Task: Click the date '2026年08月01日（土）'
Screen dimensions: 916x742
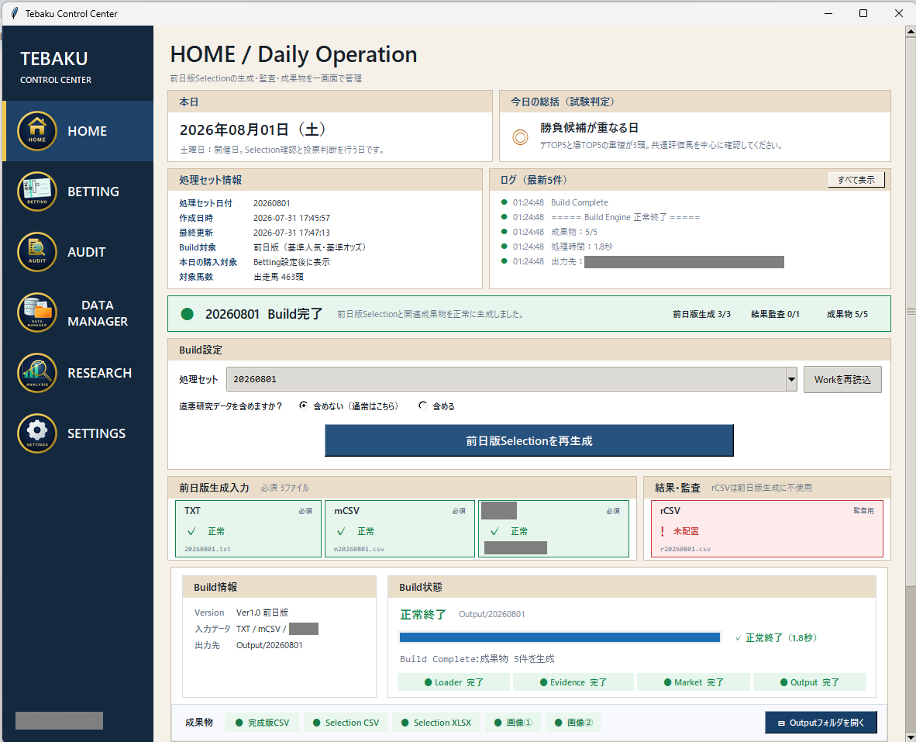Action: pos(253,129)
